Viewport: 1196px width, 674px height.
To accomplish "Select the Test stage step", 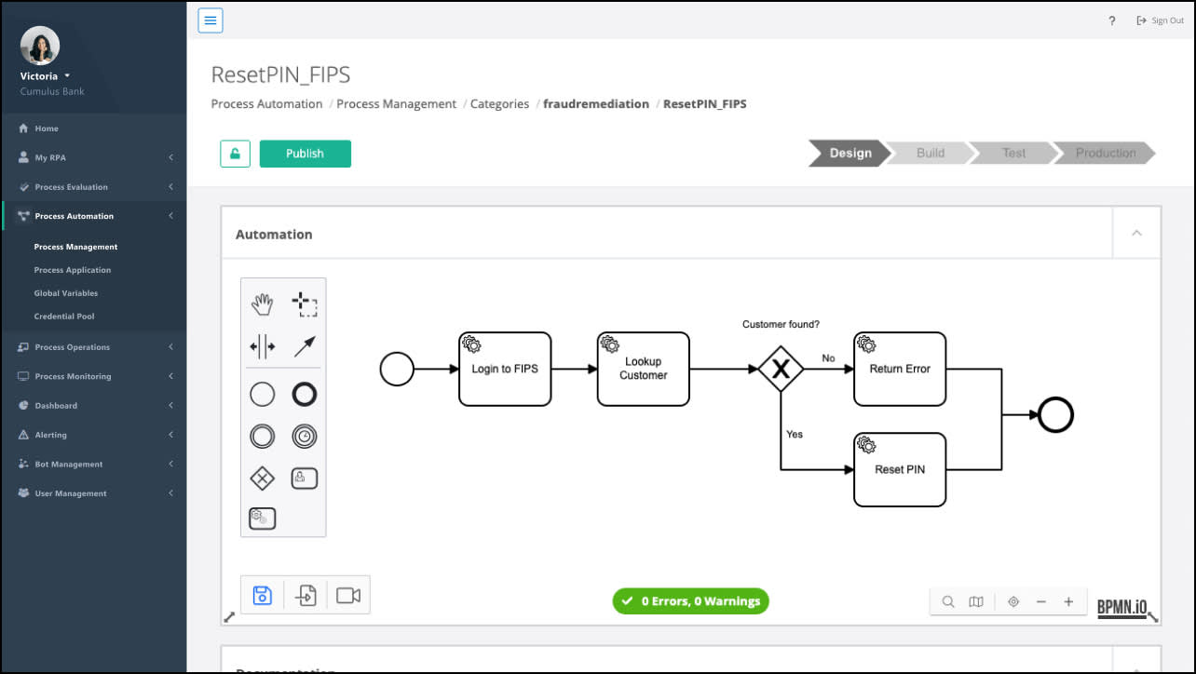I will coord(1013,153).
